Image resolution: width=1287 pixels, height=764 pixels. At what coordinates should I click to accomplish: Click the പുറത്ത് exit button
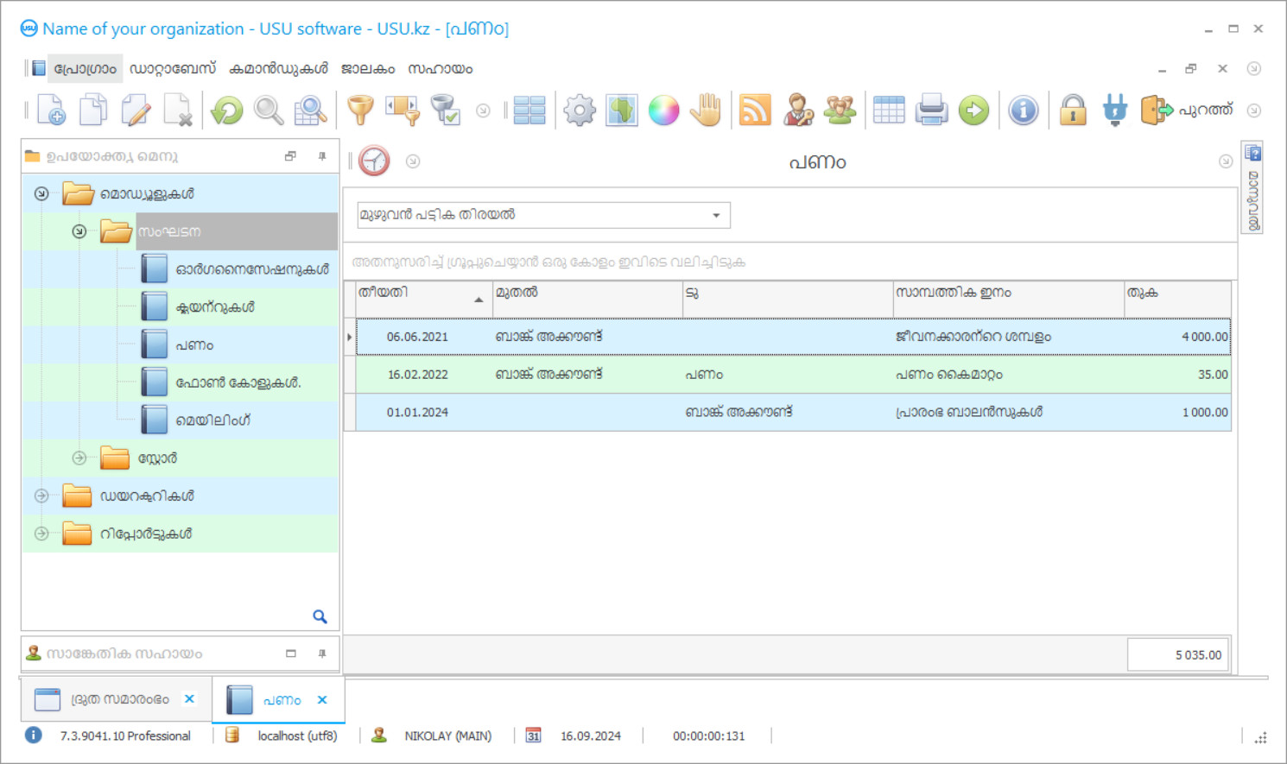click(1187, 110)
